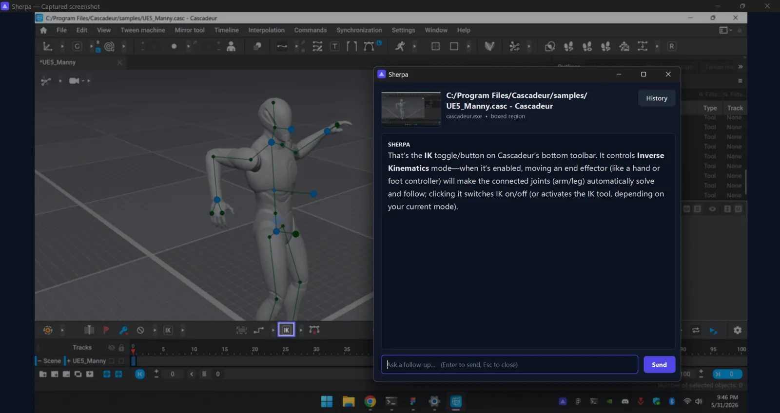
Task: Click the blue play arrow icon
Action: coord(713,331)
